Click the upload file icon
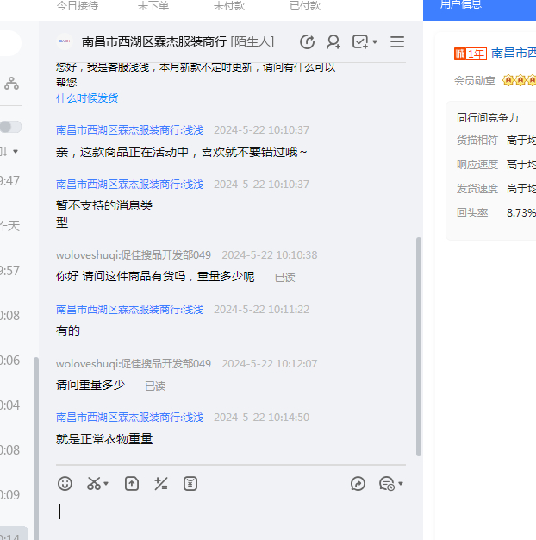 tap(131, 484)
